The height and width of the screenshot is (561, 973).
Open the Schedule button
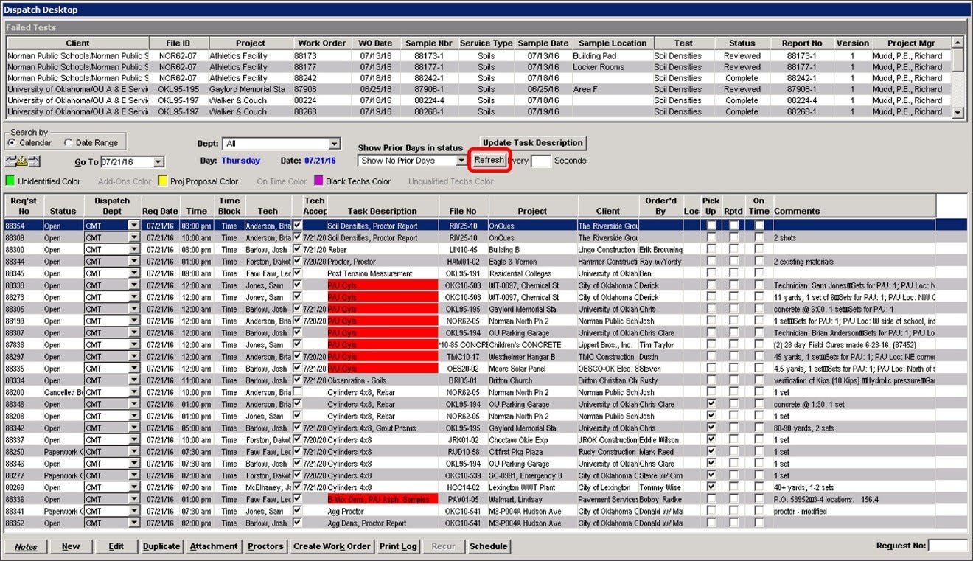click(x=488, y=546)
